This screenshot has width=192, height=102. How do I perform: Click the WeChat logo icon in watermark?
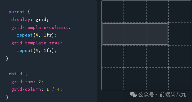[133, 94]
